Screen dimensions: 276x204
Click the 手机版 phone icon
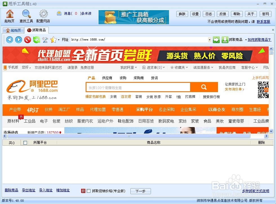pos(5,68)
